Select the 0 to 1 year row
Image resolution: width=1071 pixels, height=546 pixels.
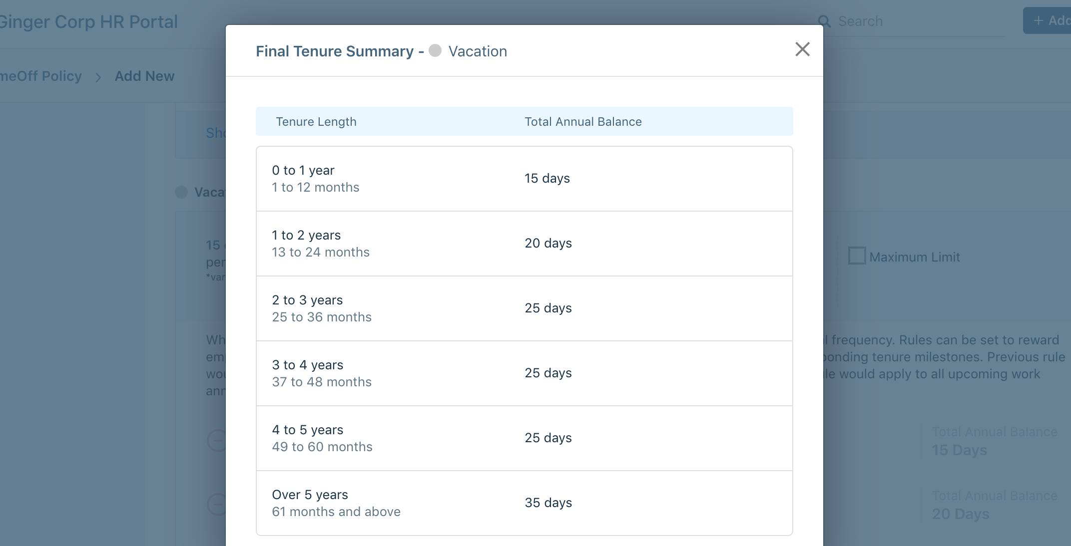click(x=524, y=179)
